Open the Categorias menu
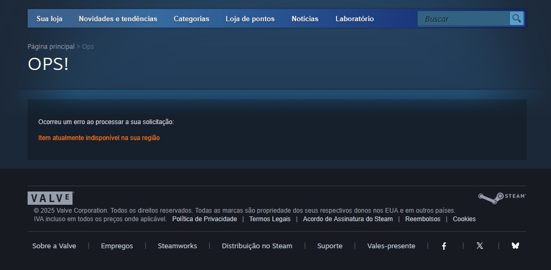The image size is (551, 270). tap(192, 19)
